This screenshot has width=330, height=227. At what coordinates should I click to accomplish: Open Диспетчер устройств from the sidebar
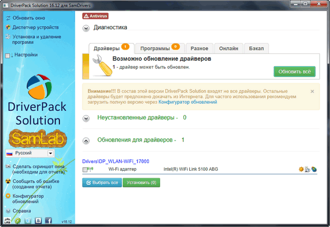tap(36, 28)
